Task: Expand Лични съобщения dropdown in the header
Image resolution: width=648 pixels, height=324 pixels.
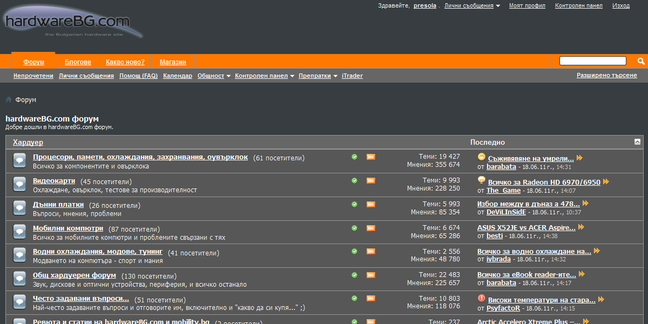Action: click(x=472, y=6)
